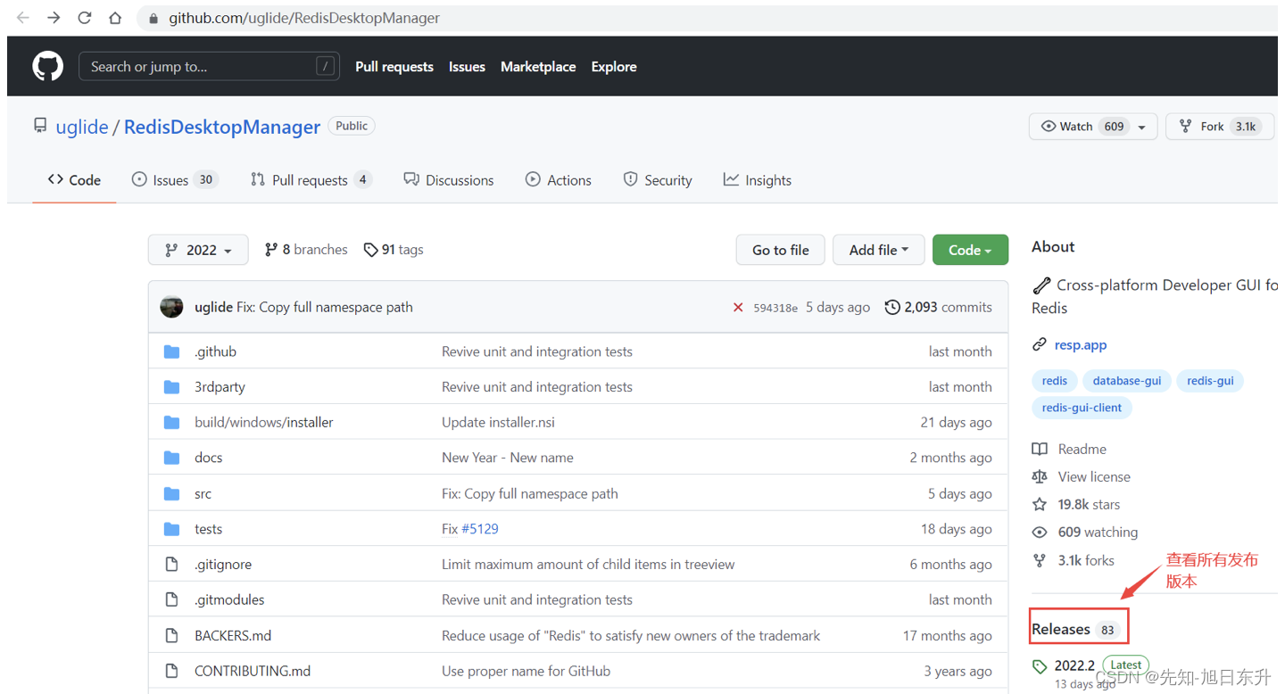Open the Insights tab
The width and height of the screenshot is (1285, 694).
[x=757, y=180]
